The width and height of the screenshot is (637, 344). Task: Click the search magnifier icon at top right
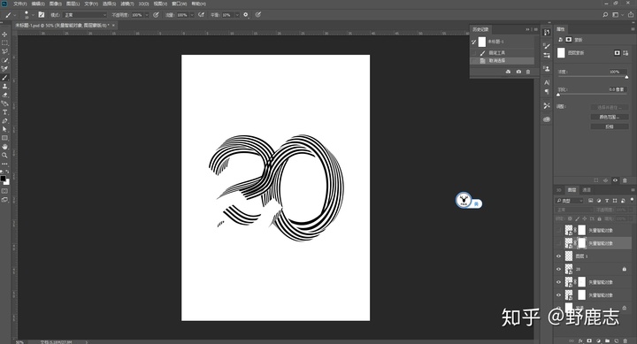(x=605, y=15)
